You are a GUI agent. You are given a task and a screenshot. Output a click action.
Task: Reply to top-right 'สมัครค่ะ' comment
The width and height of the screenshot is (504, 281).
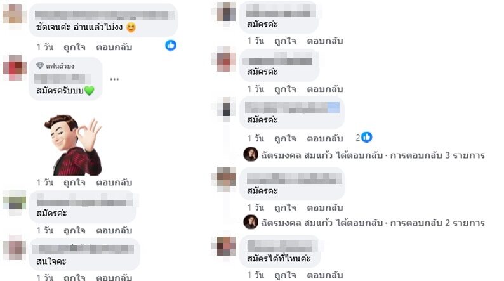pyautogui.click(x=324, y=41)
